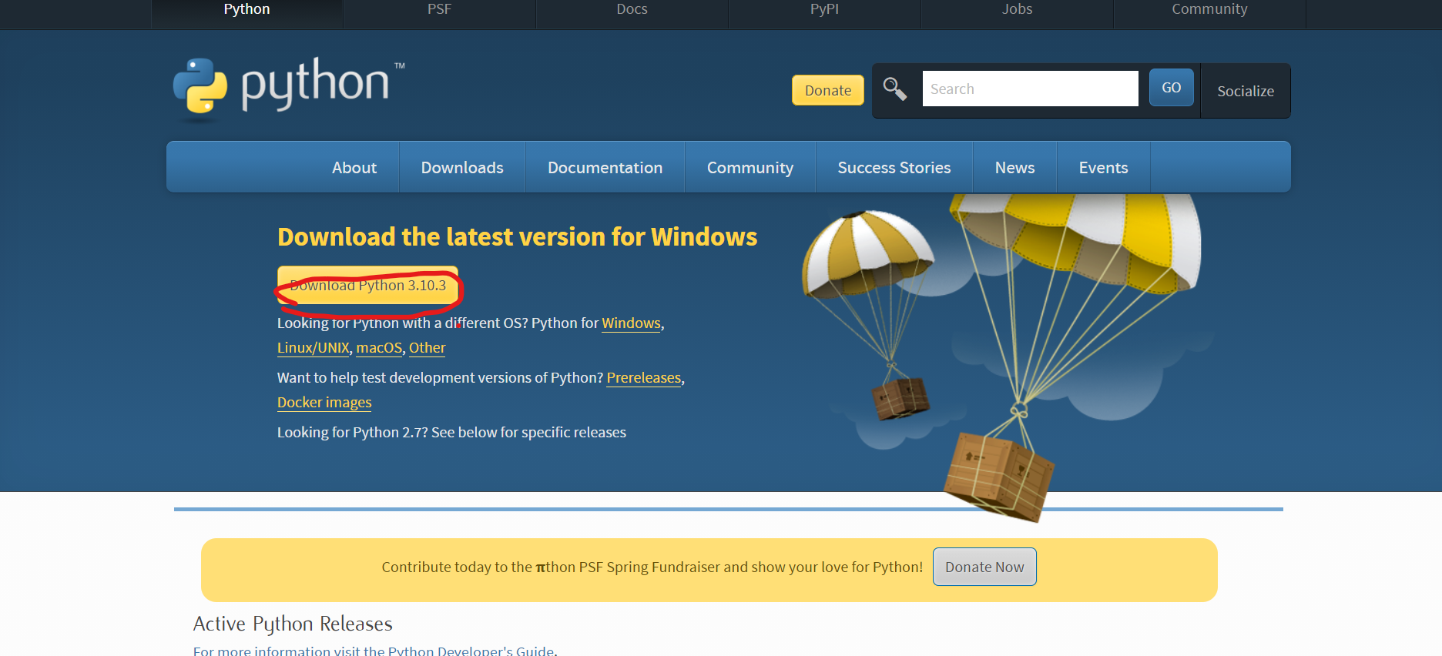
Task: Open the Prereleases link
Action: coord(643,378)
